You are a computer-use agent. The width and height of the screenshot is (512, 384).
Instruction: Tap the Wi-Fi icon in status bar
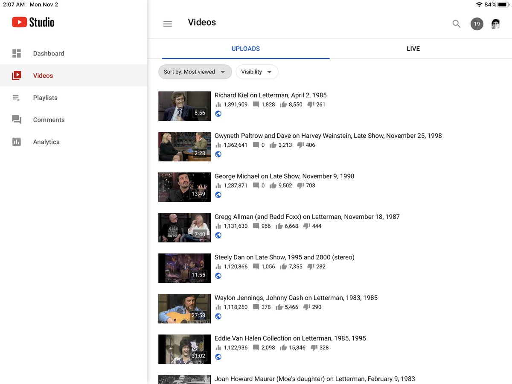(x=479, y=5)
